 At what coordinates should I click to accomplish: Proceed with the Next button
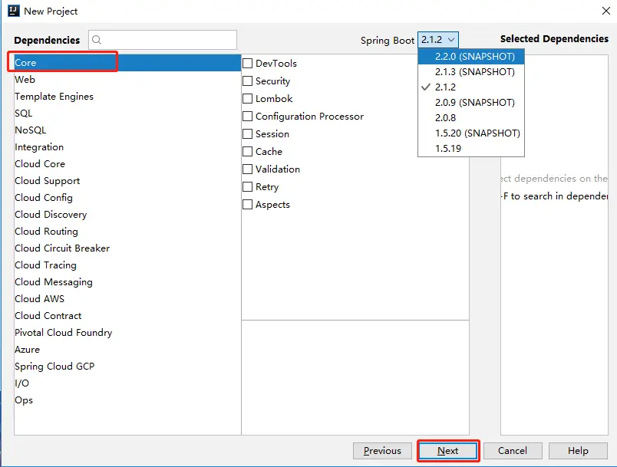click(448, 451)
